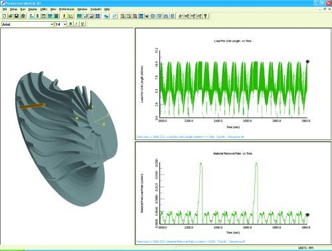Open the Preferences menu
The image size is (332, 251).
(x=66, y=9)
